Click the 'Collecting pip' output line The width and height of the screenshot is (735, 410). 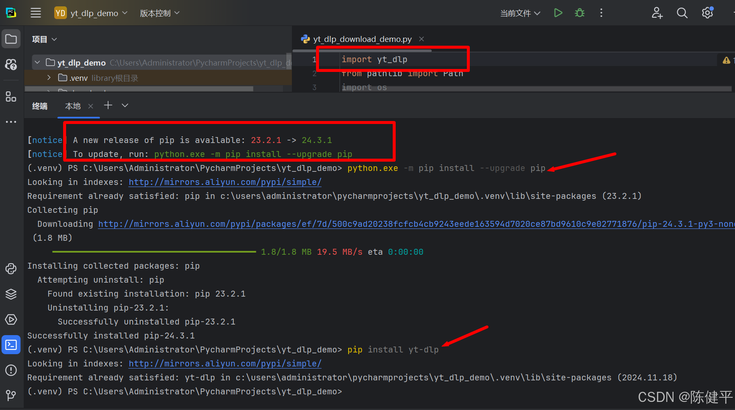(x=63, y=210)
